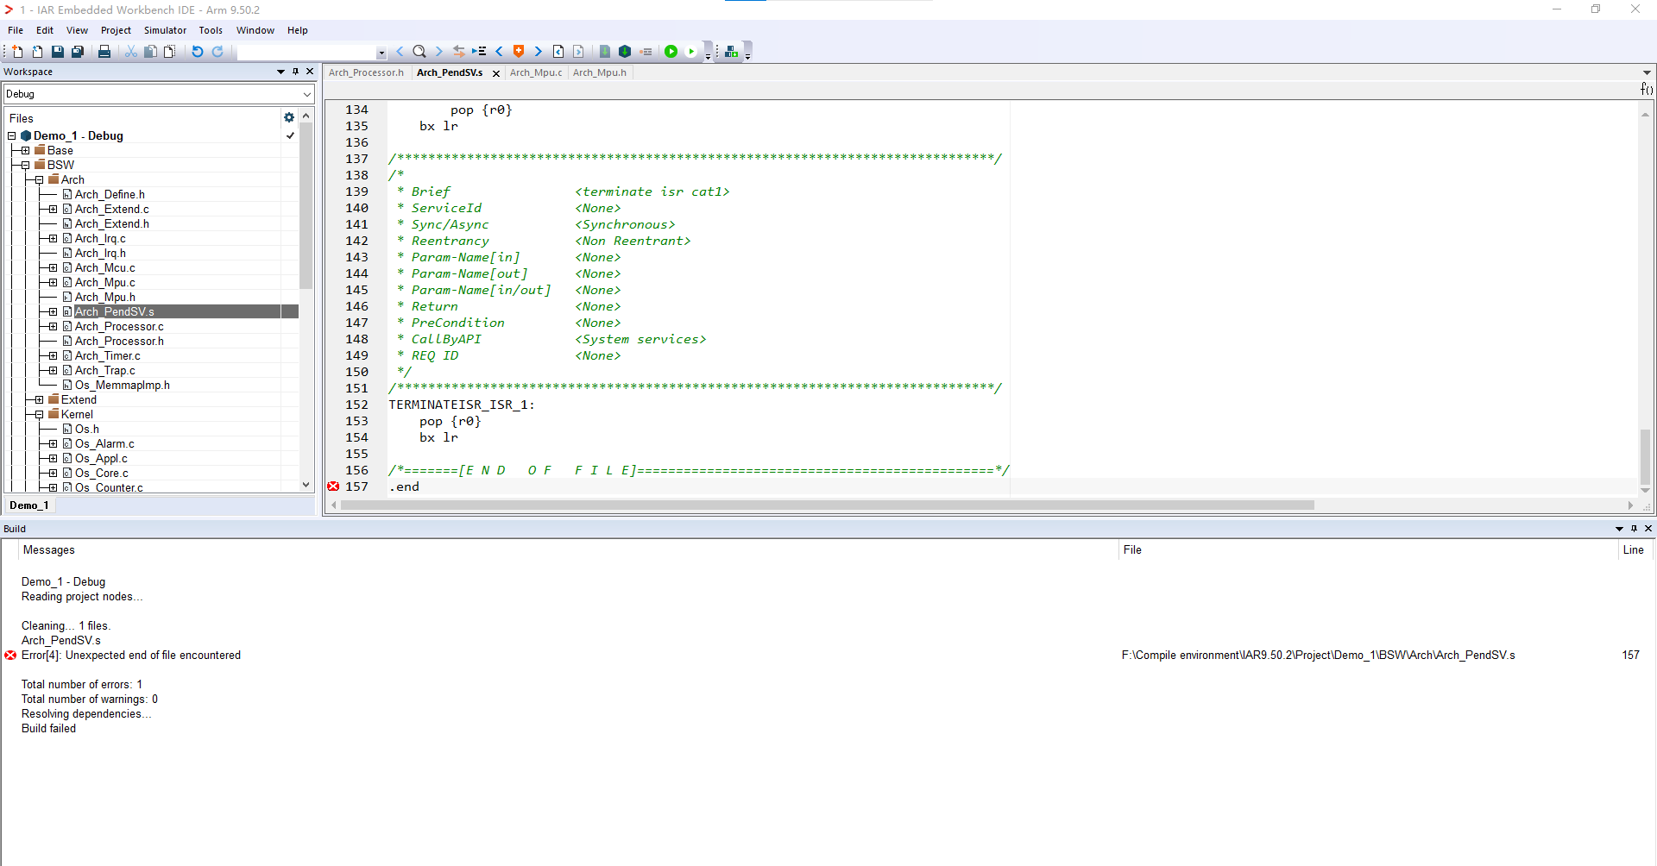Open the editor tab list dropdown arrow
The width and height of the screenshot is (1657, 866).
click(x=1647, y=72)
